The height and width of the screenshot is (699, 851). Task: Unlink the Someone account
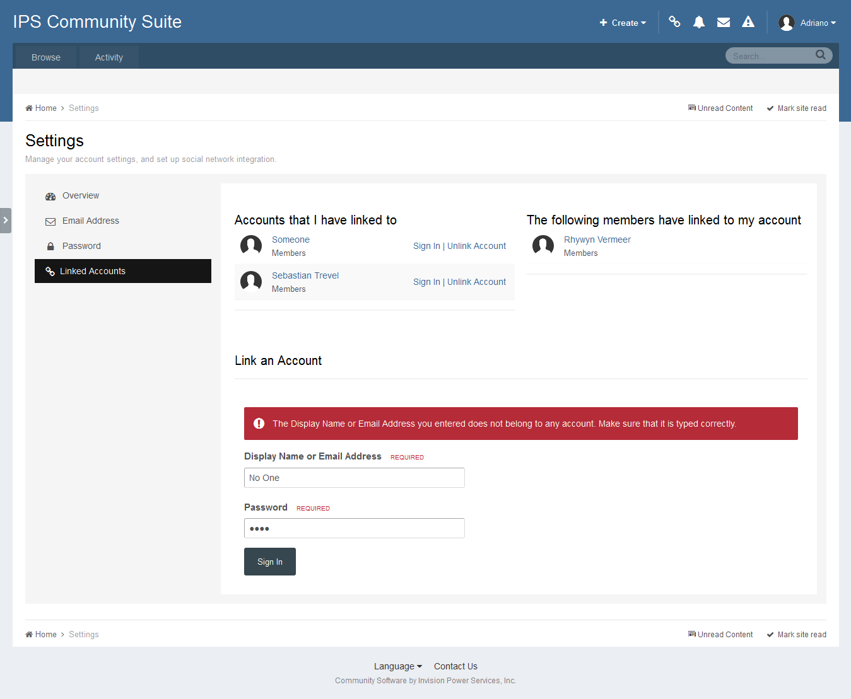pyautogui.click(x=476, y=246)
